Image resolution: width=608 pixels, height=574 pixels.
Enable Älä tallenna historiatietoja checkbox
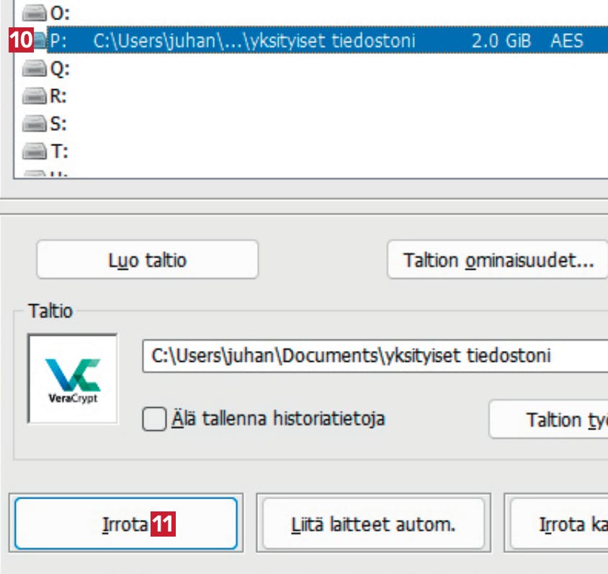click(154, 419)
